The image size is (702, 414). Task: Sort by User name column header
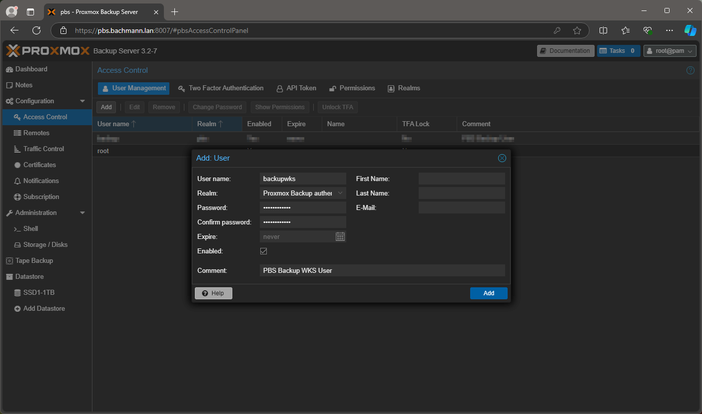142,124
